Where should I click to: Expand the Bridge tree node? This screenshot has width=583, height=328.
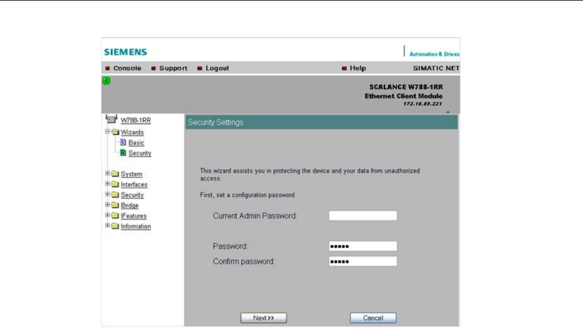(x=107, y=204)
